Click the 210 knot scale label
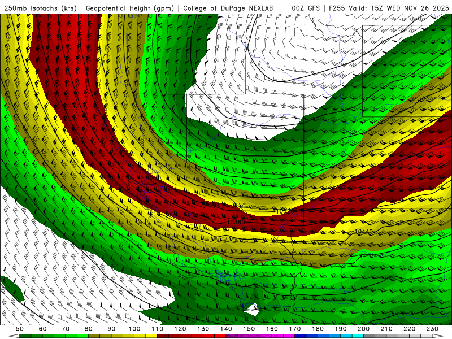This screenshot has height=339, width=452. [386, 329]
